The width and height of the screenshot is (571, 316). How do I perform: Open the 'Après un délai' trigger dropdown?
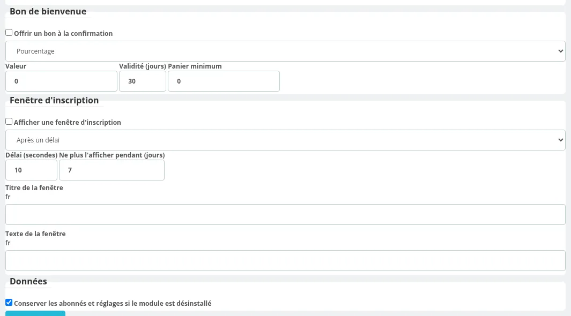pos(285,140)
